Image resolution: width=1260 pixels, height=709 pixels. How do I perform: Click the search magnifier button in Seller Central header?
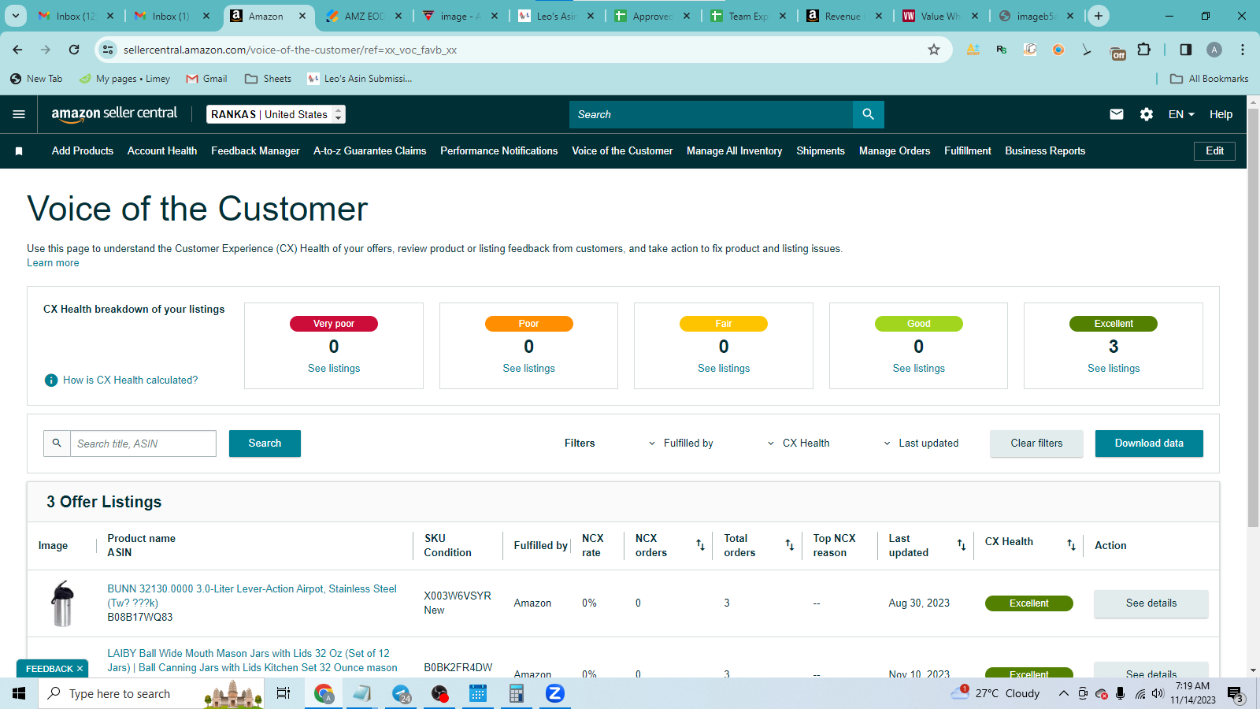click(868, 114)
